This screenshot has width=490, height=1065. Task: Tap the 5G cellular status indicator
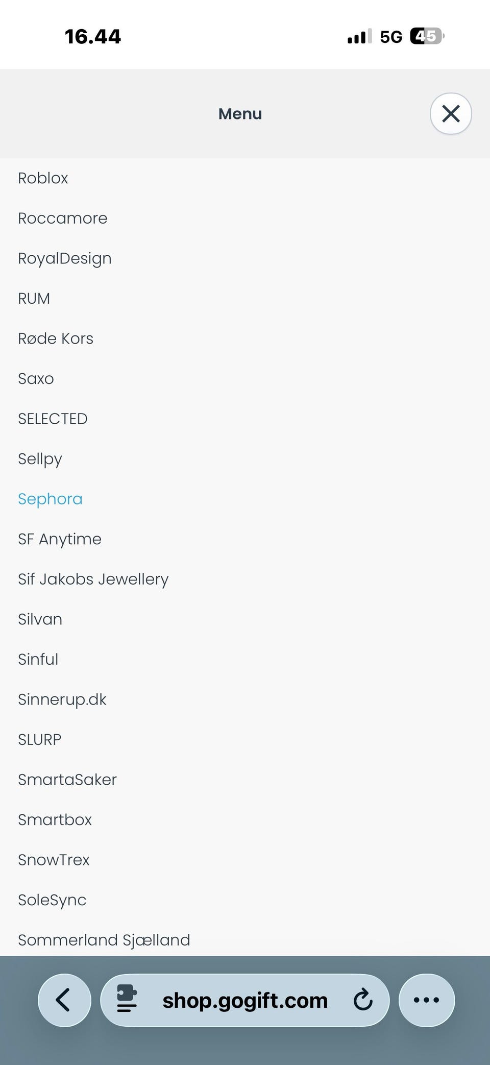391,37
